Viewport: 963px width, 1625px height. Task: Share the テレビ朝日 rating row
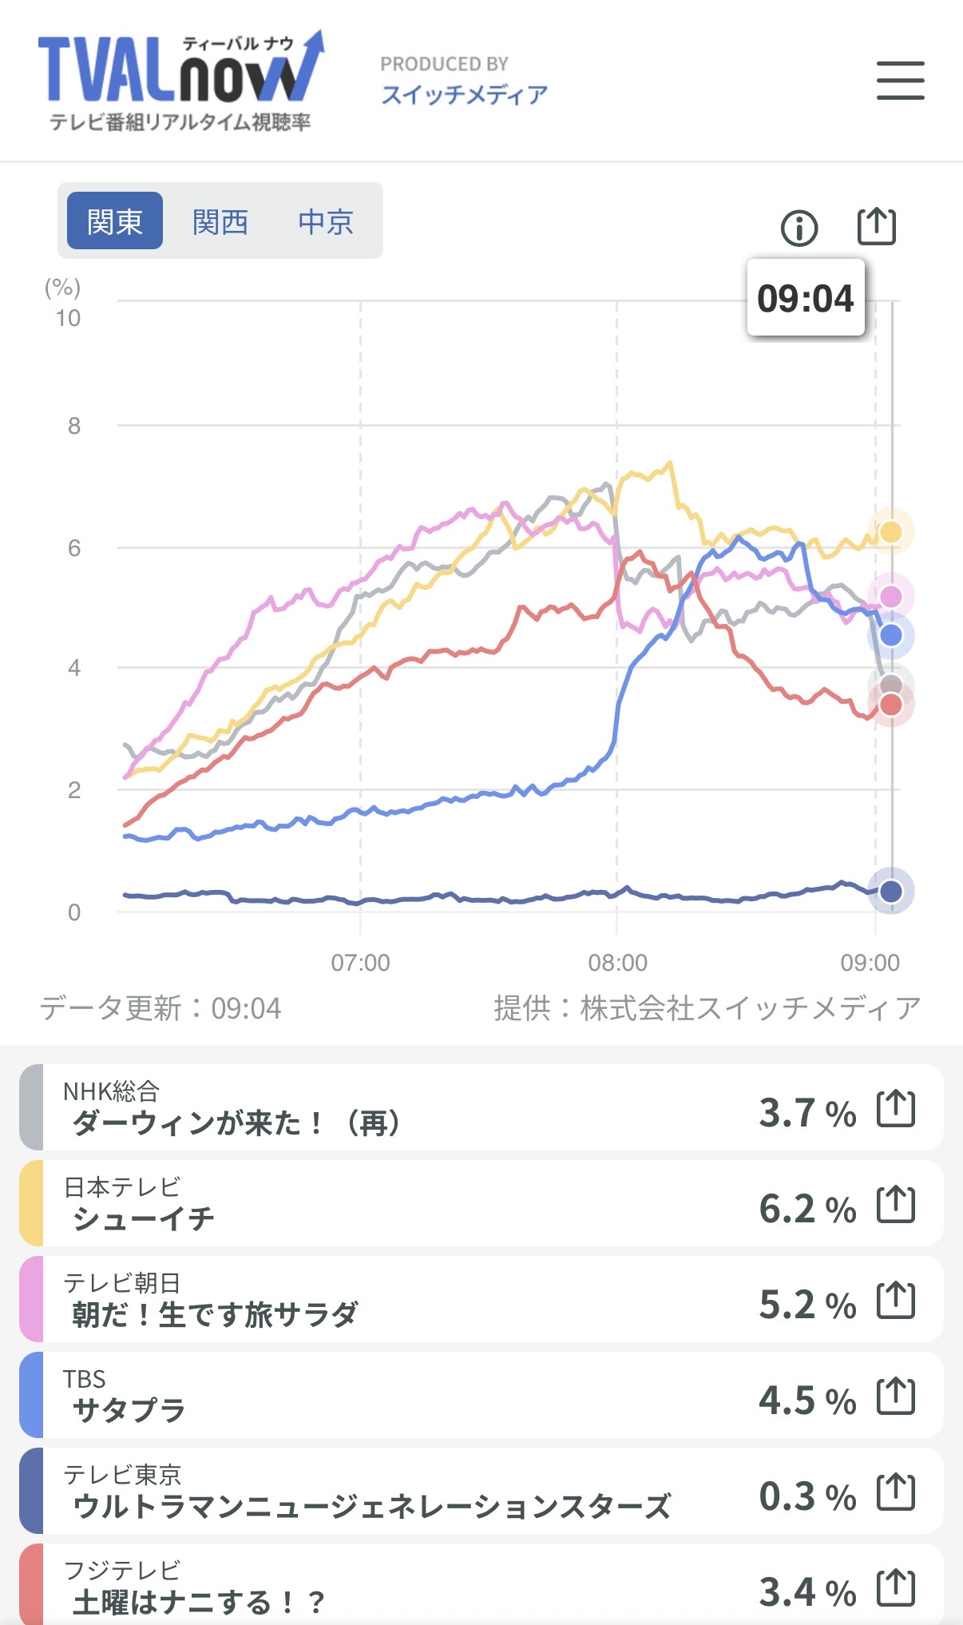pyautogui.click(x=895, y=1301)
